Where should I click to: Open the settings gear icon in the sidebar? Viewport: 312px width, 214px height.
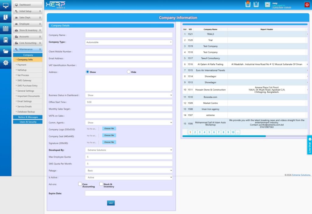point(5,63)
